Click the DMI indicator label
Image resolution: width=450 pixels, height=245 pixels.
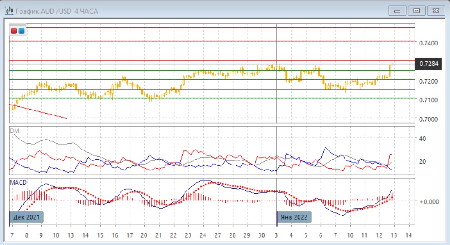(x=15, y=130)
